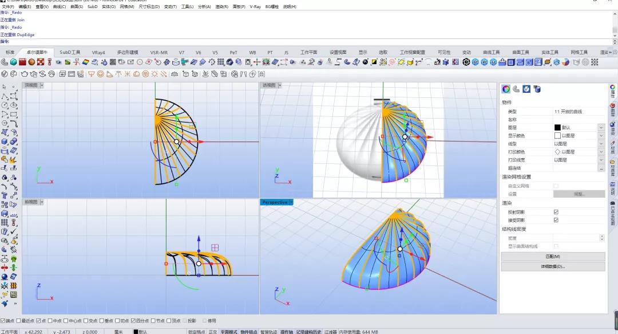Click the 详细数据(D)... button
The image size is (618, 334).
point(553,266)
